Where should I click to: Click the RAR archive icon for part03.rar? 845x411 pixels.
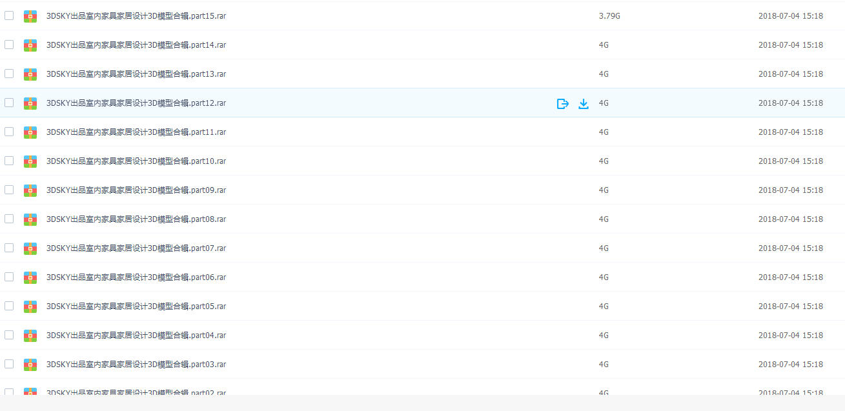tap(30, 365)
